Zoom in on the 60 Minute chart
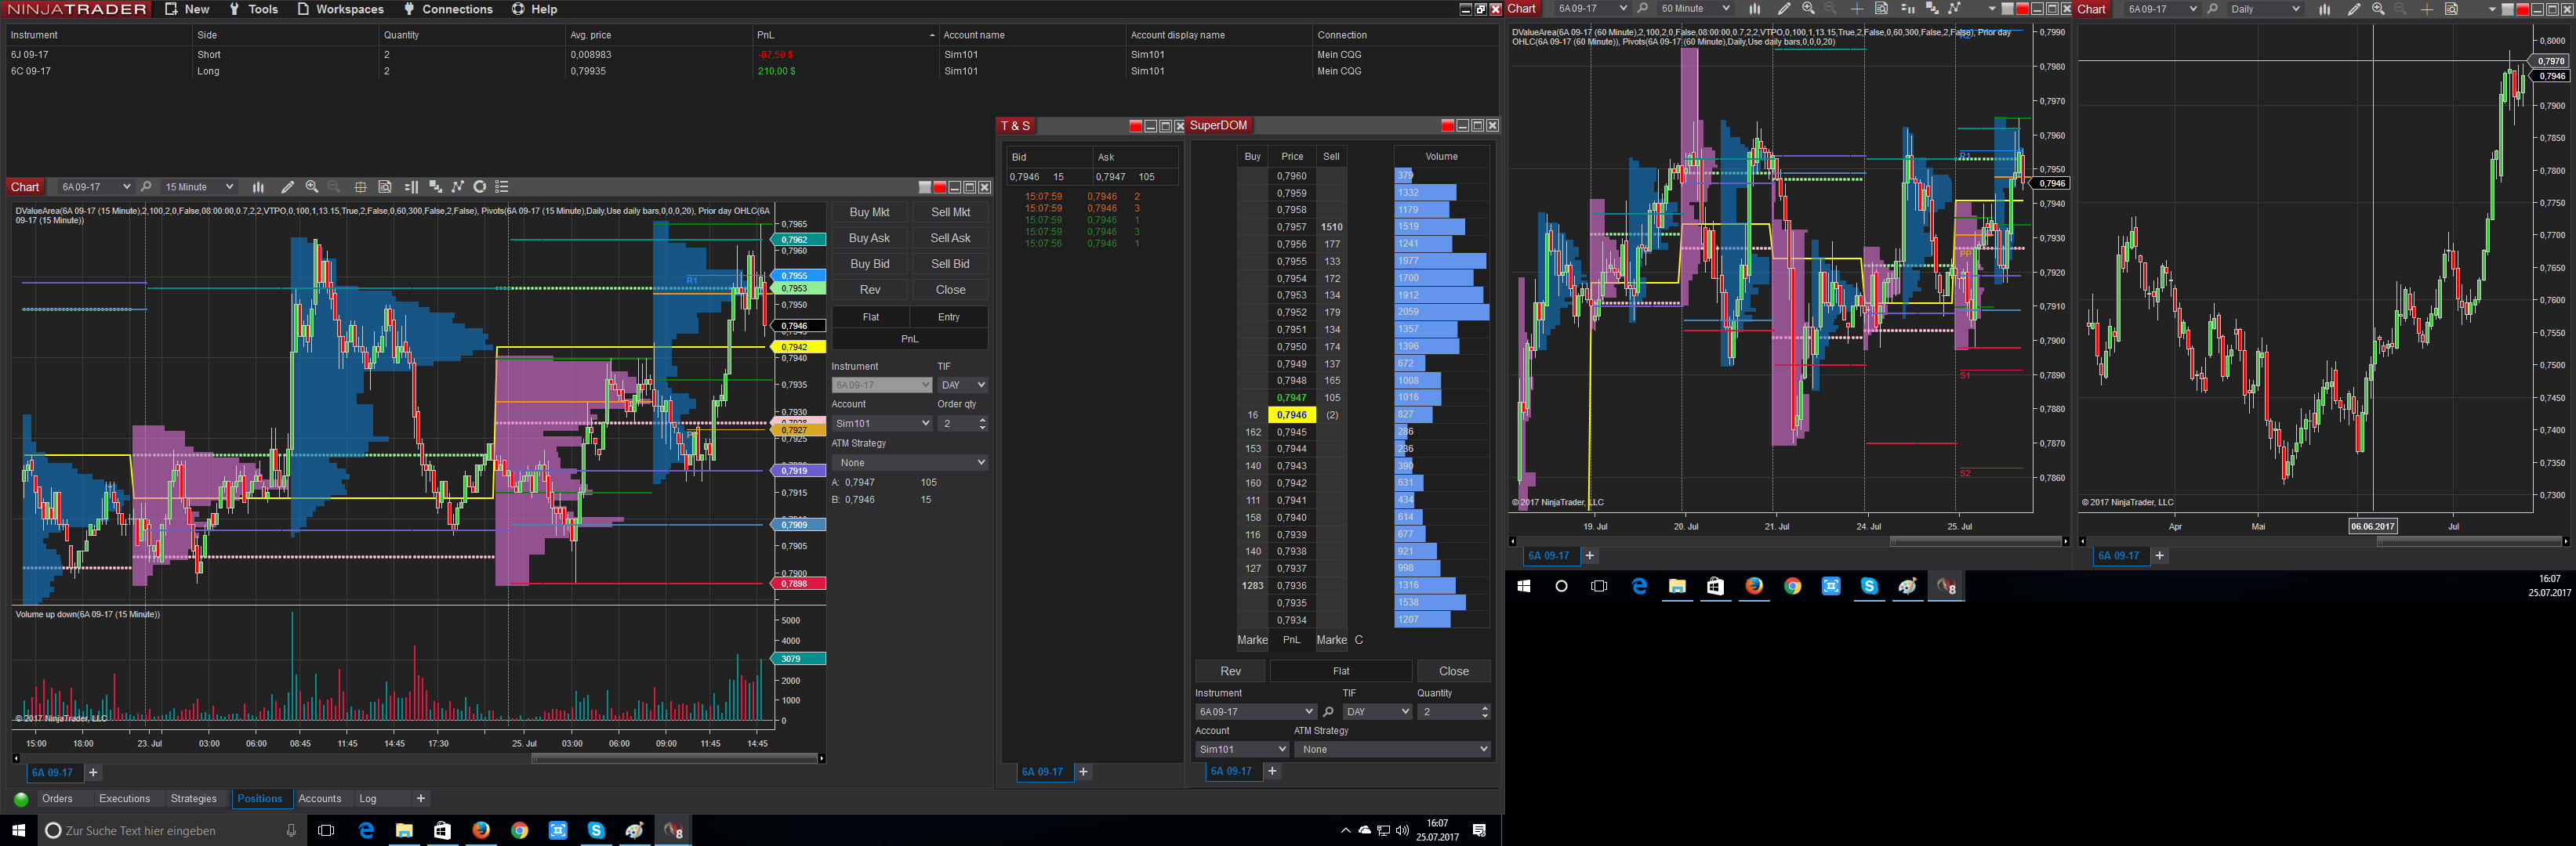 point(1808,9)
